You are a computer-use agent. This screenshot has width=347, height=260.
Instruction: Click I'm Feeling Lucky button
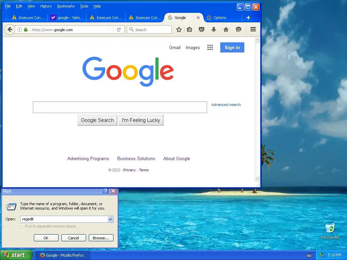141,120
